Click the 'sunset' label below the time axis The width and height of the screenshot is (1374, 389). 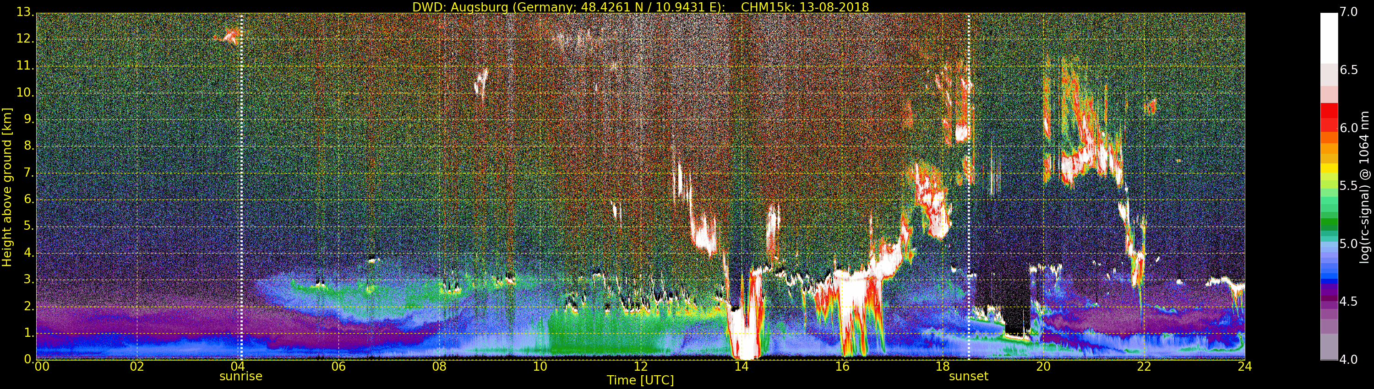coord(969,376)
